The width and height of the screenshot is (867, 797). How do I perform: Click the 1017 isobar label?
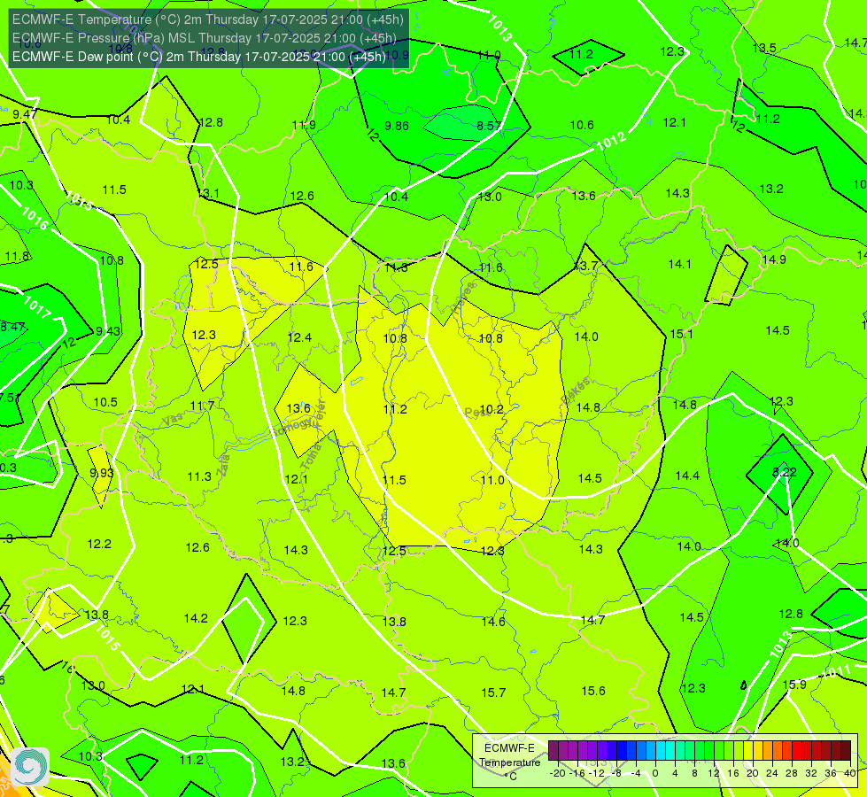[x=37, y=307]
